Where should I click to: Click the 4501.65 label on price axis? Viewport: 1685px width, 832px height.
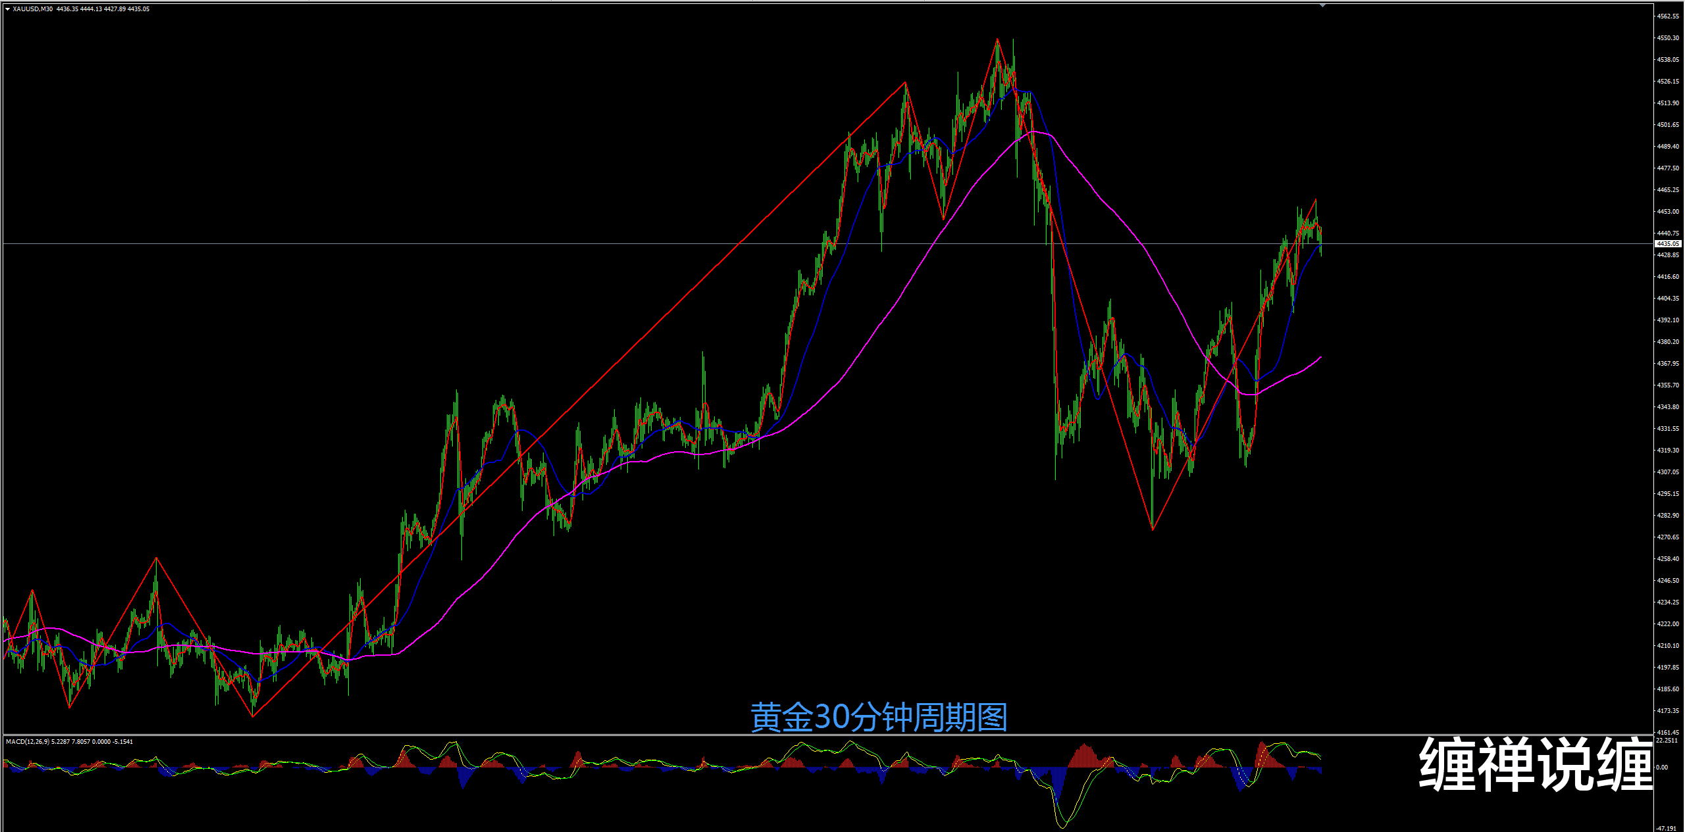[x=1668, y=125]
